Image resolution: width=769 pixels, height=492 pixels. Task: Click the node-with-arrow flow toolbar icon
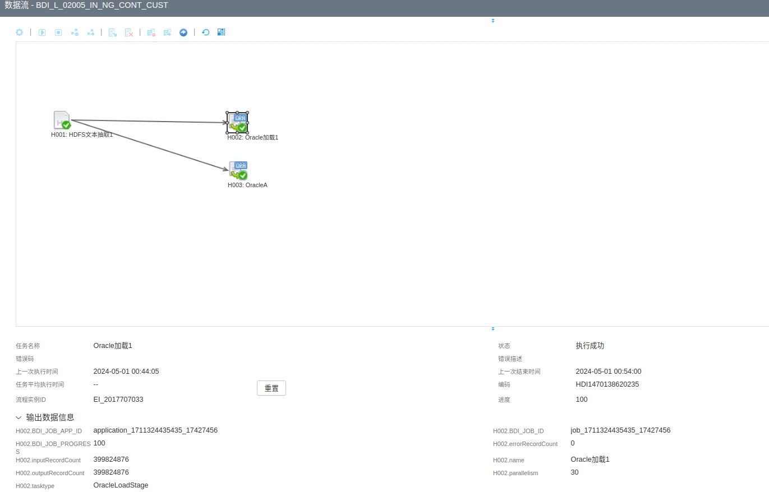point(91,33)
